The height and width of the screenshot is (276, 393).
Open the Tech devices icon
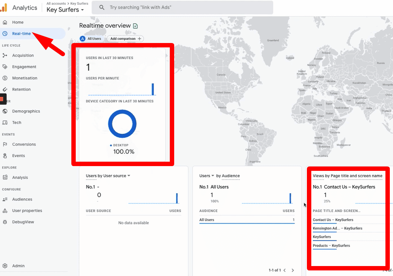click(5, 123)
